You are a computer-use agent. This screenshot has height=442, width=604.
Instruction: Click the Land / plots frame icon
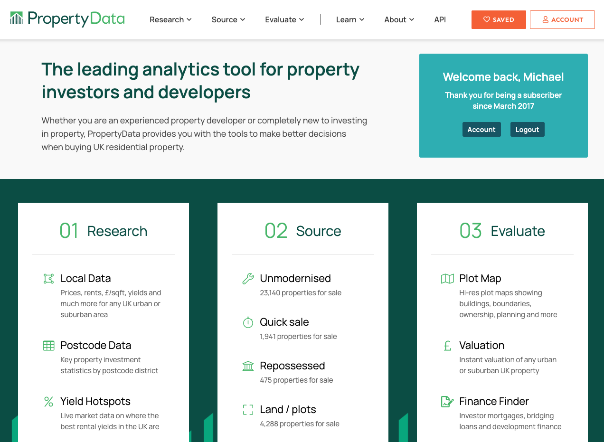(248, 410)
